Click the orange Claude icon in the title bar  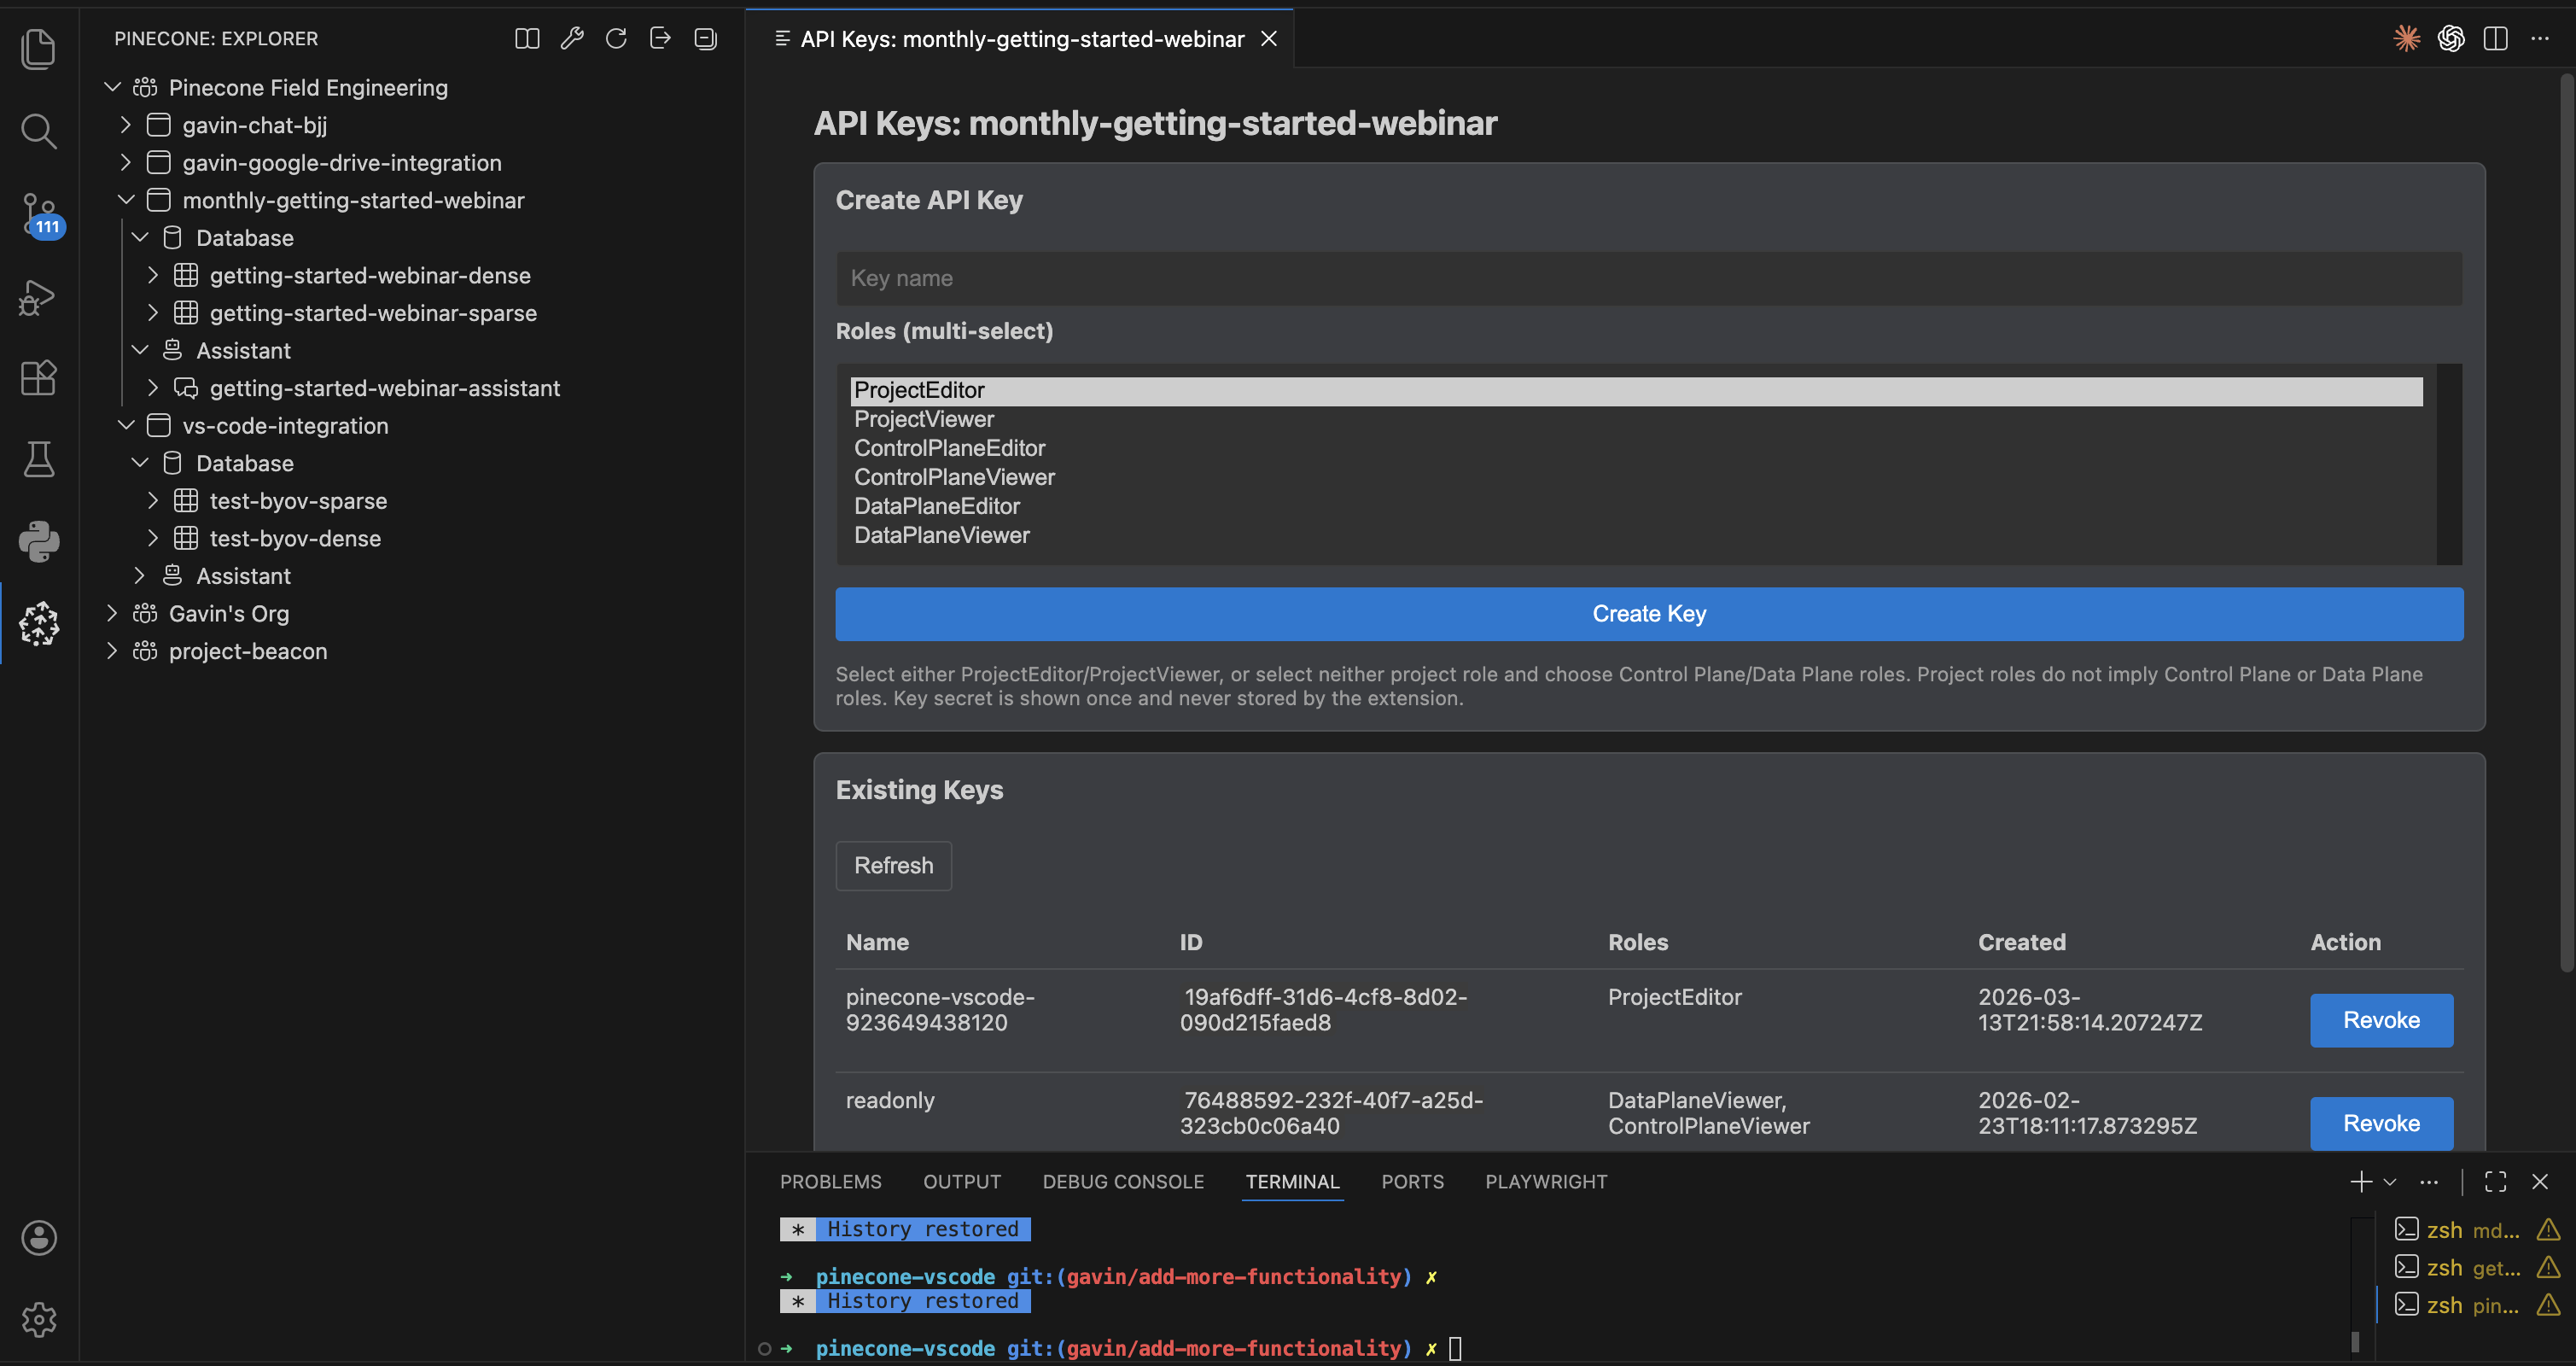(2407, 38)
